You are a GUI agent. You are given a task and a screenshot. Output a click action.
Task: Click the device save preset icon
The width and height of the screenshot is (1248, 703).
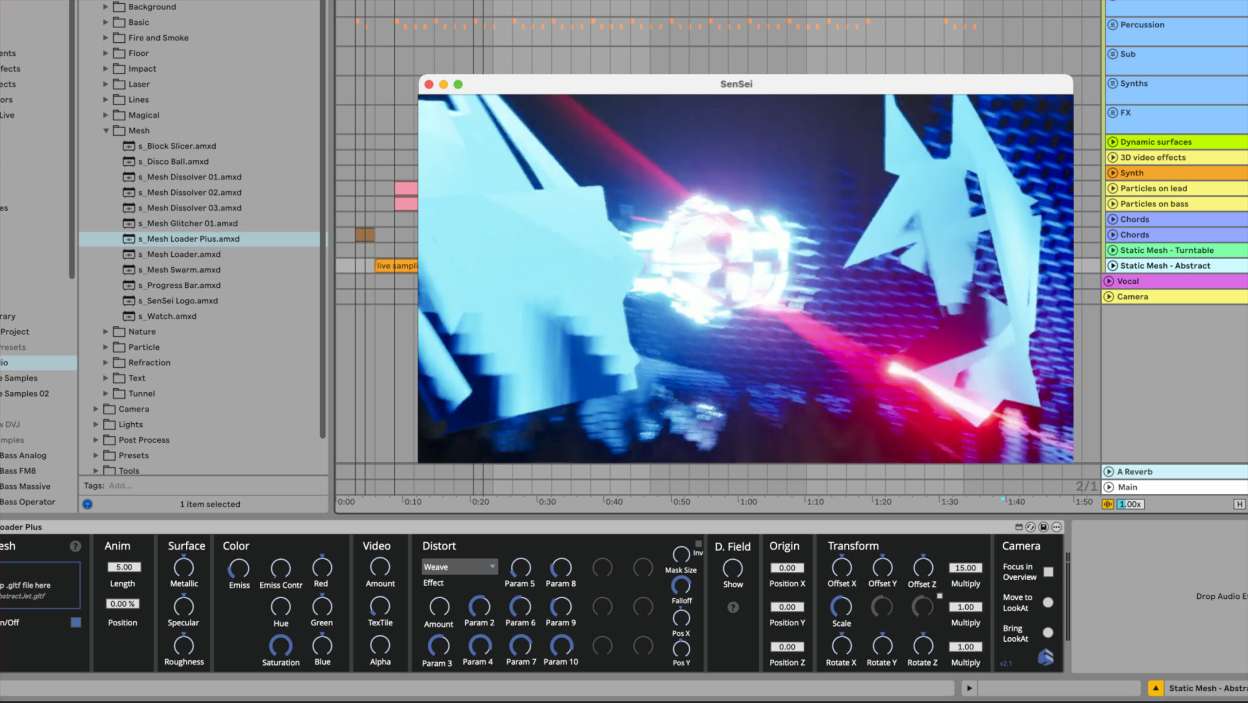coord(1043,527)
